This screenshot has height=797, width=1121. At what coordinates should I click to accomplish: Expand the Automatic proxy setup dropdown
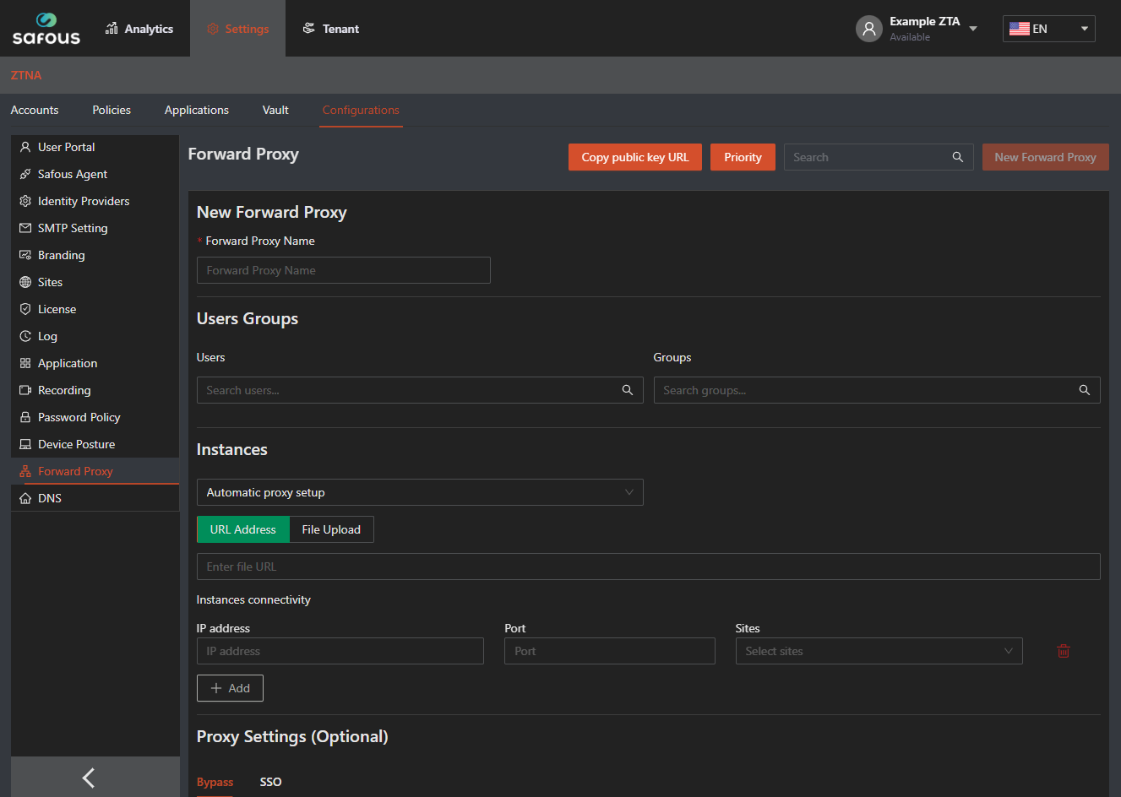pyautogui.click(x=420, y=492)
